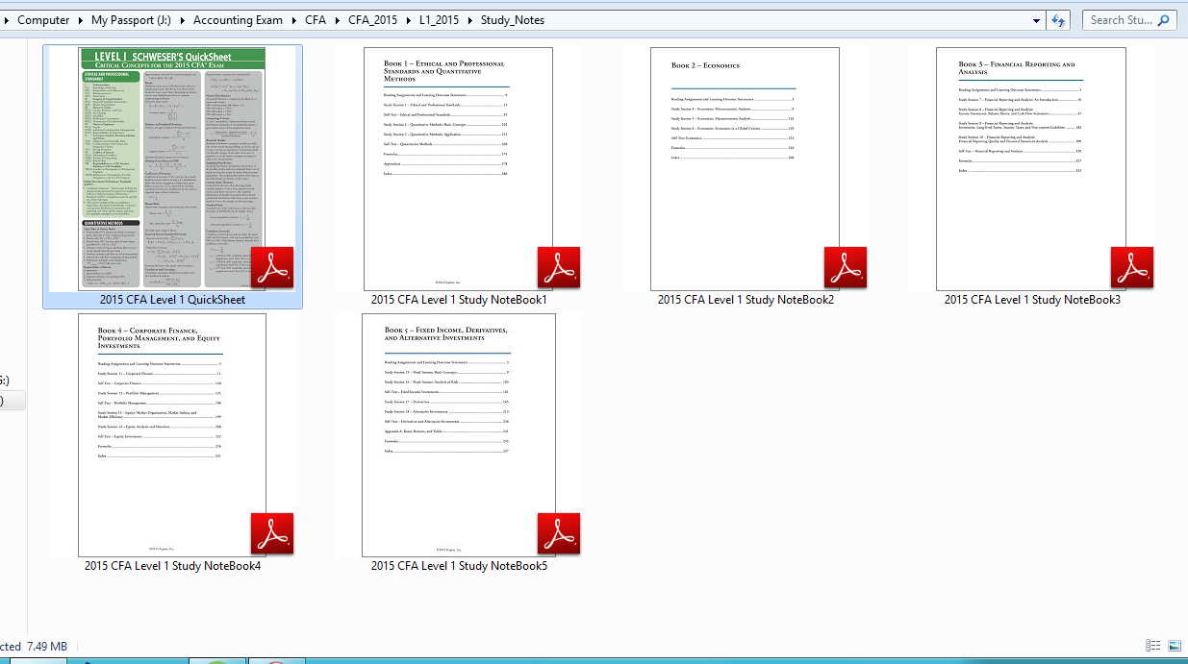The width and height of the screenshot is (1188, 664).
Task: Click the search magnifier icon
Action: (1163, 20)
